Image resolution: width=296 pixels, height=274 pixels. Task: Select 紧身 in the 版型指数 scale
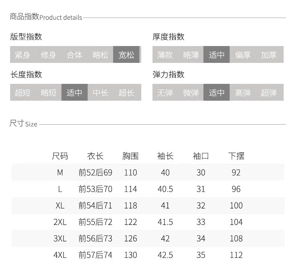click(22, 55)
